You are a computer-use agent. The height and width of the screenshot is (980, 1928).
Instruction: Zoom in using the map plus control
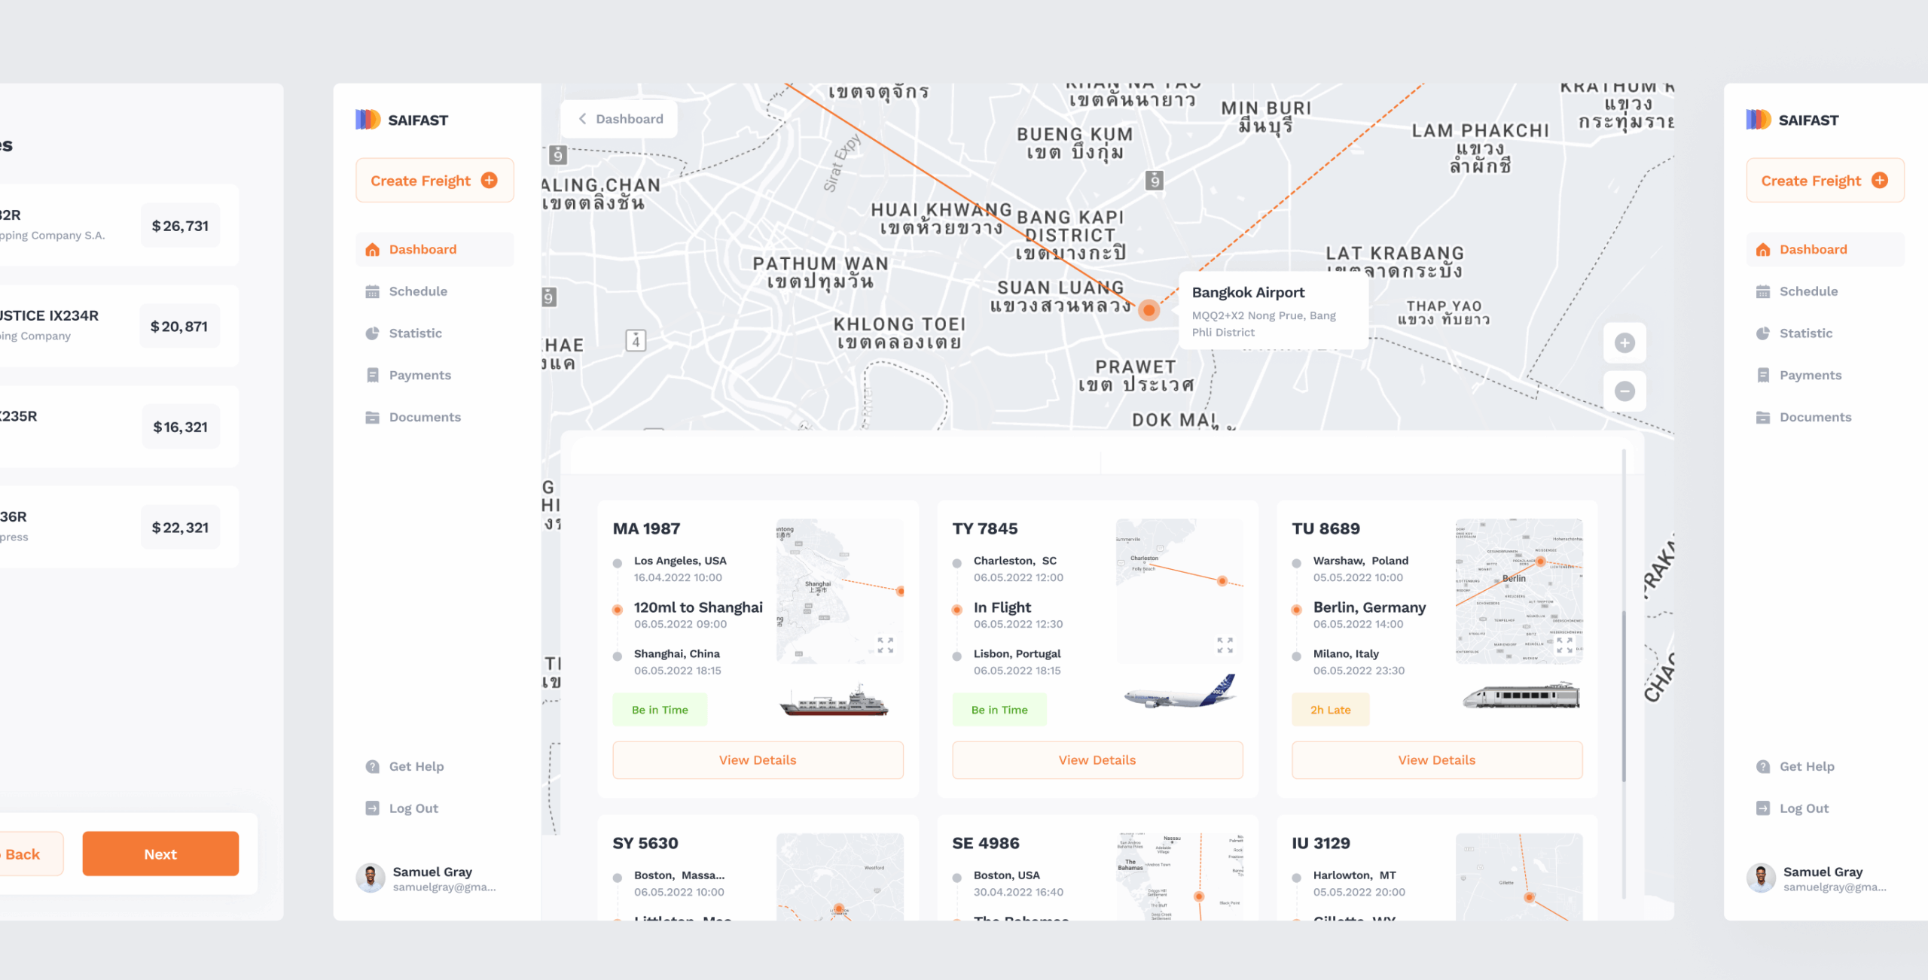click(x=1624, y=343)
